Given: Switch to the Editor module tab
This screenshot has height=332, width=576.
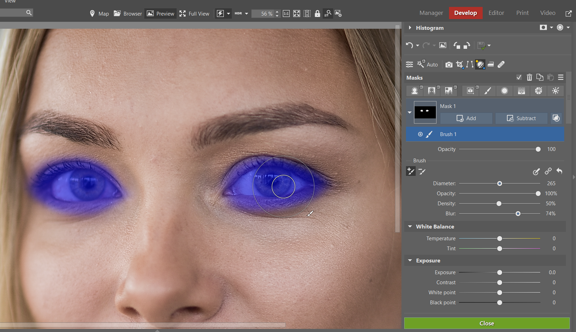Looking at the screenshot, I should (496, 13).
